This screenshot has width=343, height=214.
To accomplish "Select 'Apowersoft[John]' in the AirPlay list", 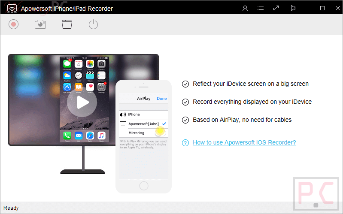I will click(x=143, y=124).
